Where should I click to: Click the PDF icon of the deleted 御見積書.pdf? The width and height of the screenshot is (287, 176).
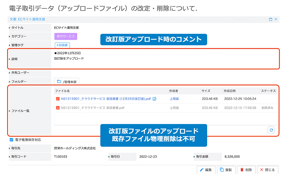58,108
